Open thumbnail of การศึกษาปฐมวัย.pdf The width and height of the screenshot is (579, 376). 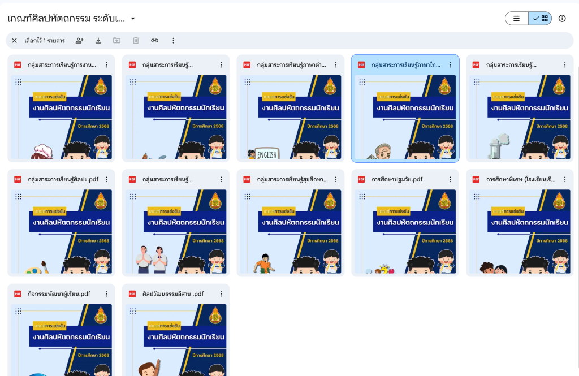[405, 231]
